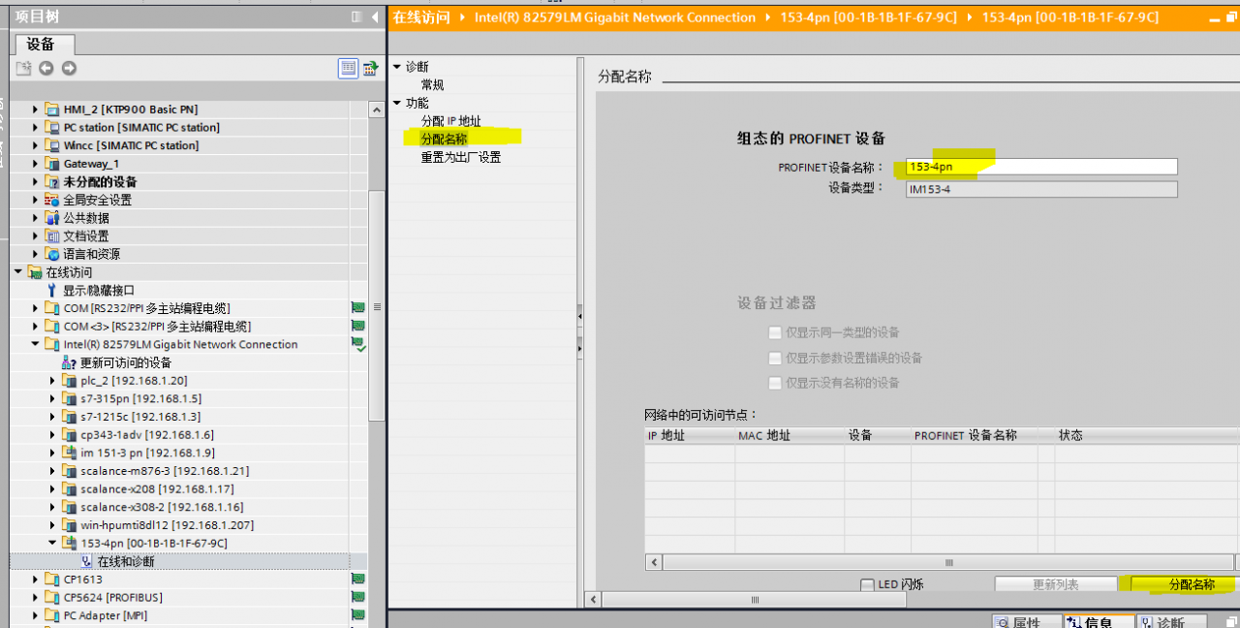
Task: Click the back navigation arrow in project tree
Action: point(46,68)
